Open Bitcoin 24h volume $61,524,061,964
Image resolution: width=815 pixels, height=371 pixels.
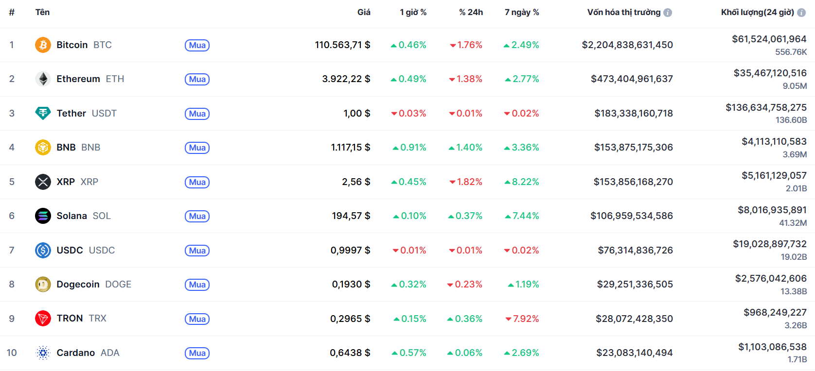[x=769, y=39]
